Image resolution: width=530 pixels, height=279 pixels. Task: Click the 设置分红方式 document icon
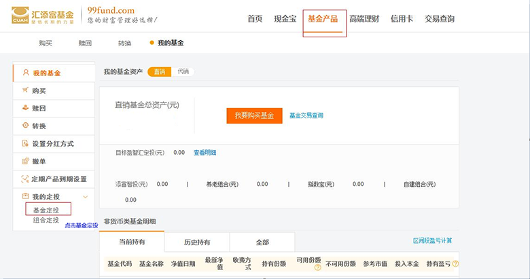pyautogui.click(x=26, y=143)
